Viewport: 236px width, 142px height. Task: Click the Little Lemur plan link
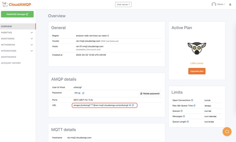tap(197, 63)
